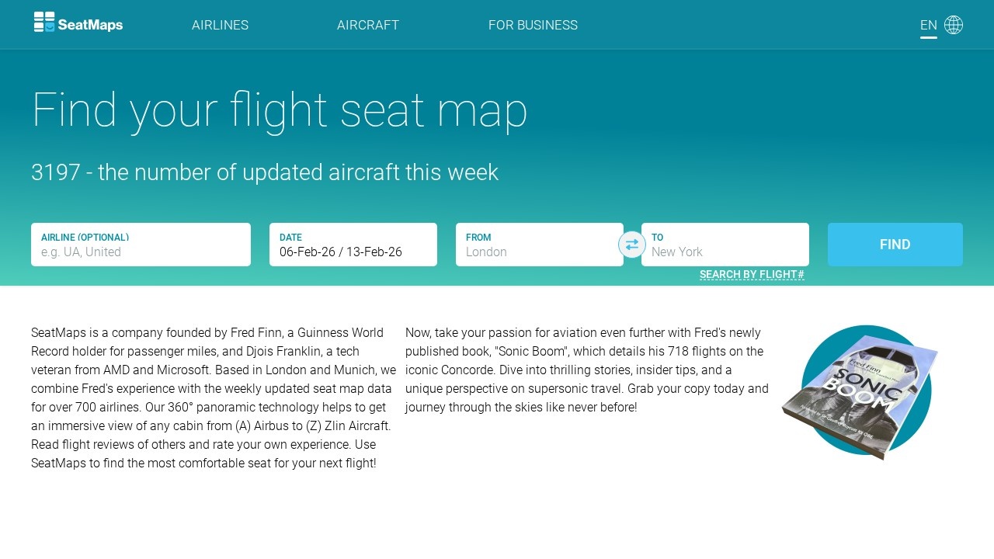Open the AIRCRAFT menu

367,25
